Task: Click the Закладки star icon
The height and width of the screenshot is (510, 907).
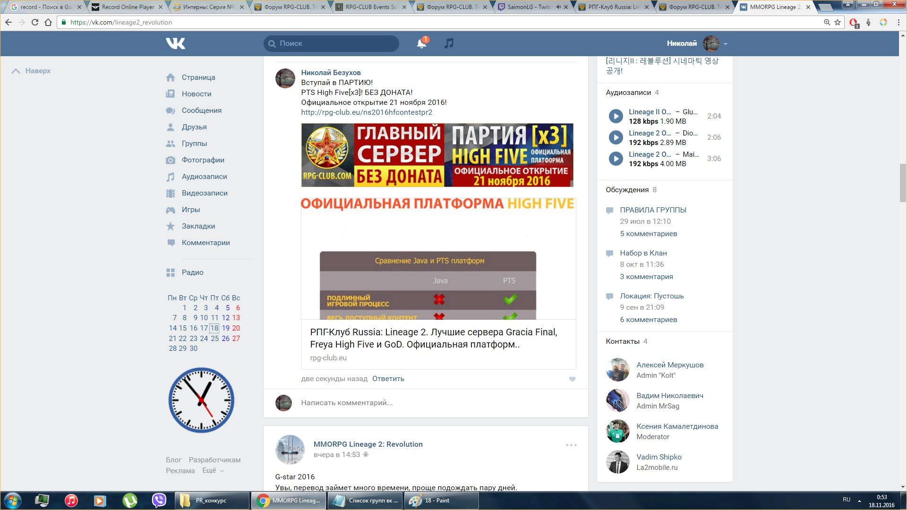Action: [x=171, y=226]
